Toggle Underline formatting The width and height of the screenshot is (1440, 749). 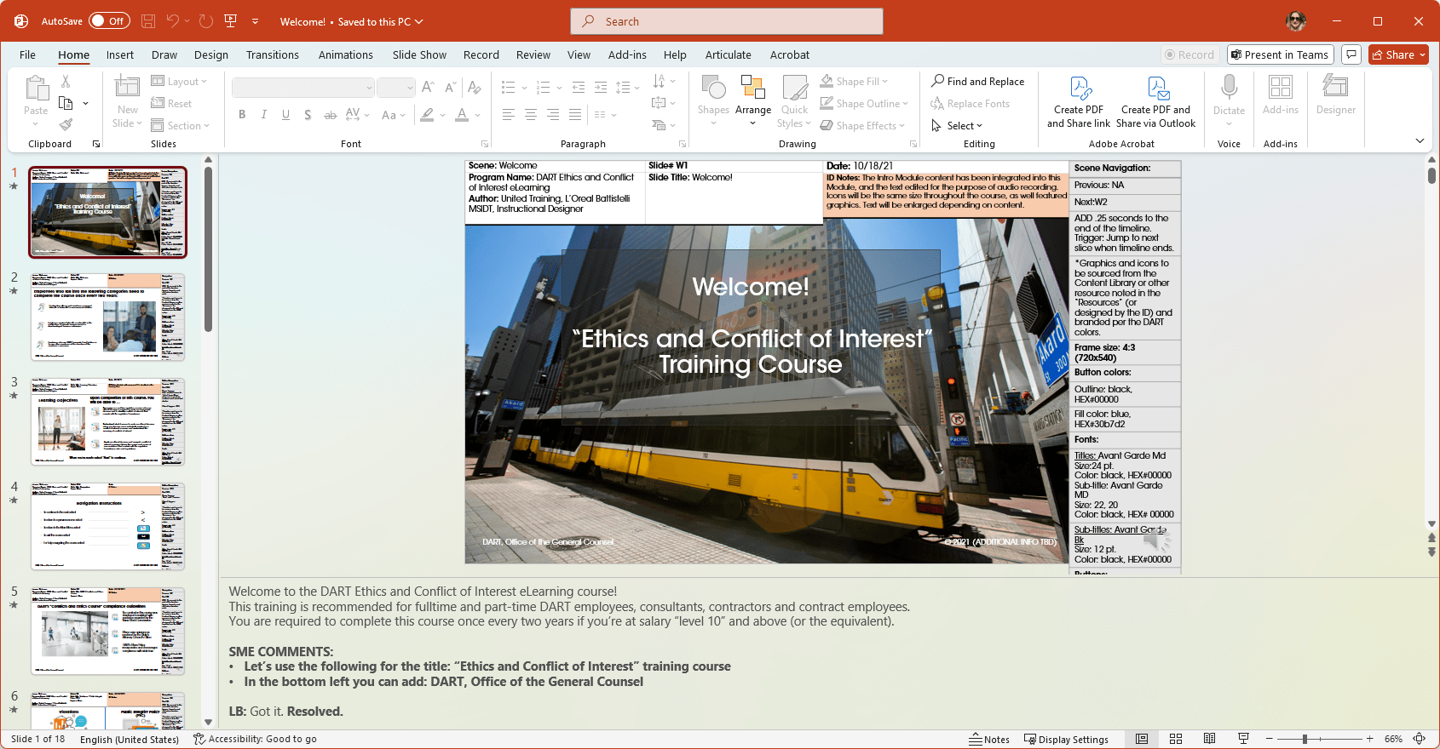click(x=285, y=115)
